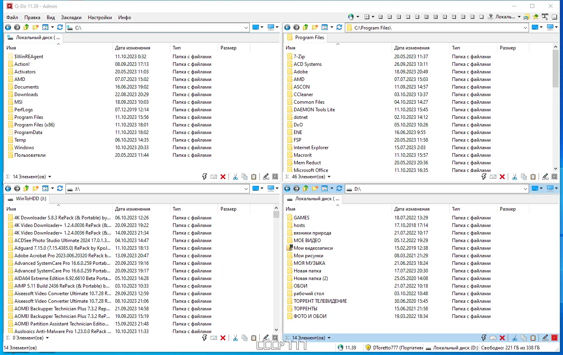Rename item in the C:\Program Files pane

493,177
